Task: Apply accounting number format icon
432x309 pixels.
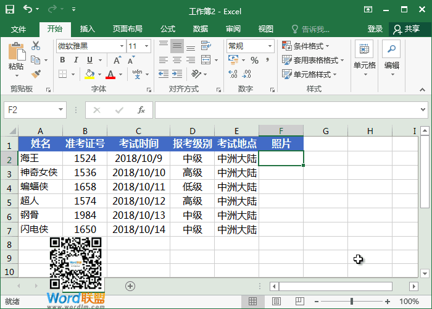Action: tap(233, 59)
